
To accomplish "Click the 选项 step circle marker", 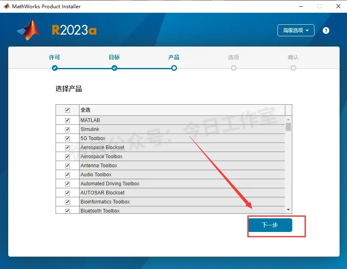I will coord(234,68).
